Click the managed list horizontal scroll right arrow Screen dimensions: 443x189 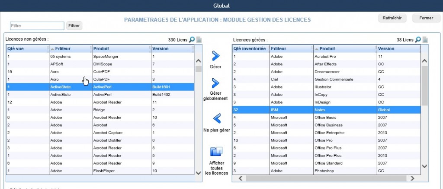click(x=412, y=178)
